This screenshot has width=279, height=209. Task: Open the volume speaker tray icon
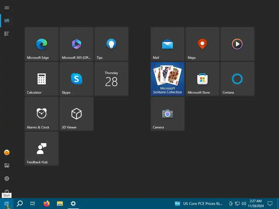click(x=244, y=204)
